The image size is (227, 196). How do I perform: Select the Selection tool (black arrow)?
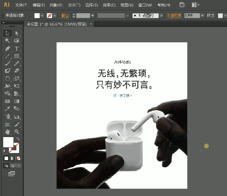[x=7, y=33]
